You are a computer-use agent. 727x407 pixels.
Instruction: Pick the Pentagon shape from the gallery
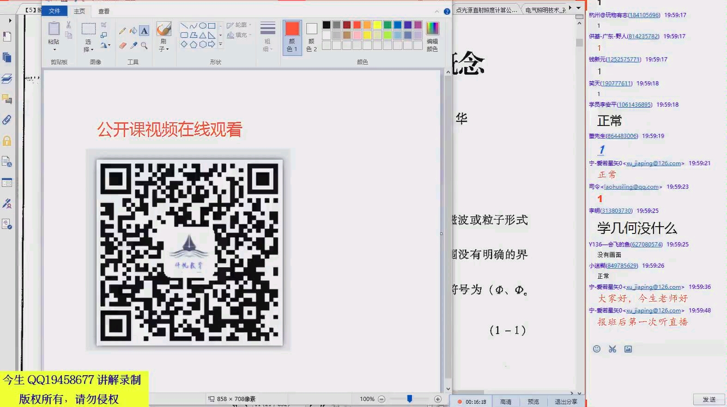pos(193,44)
